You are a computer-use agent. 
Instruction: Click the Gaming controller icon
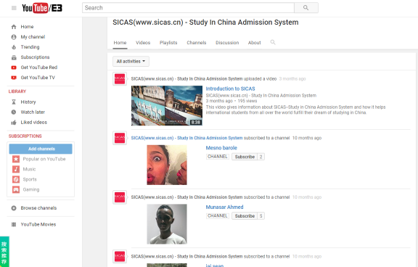(16, 189)
